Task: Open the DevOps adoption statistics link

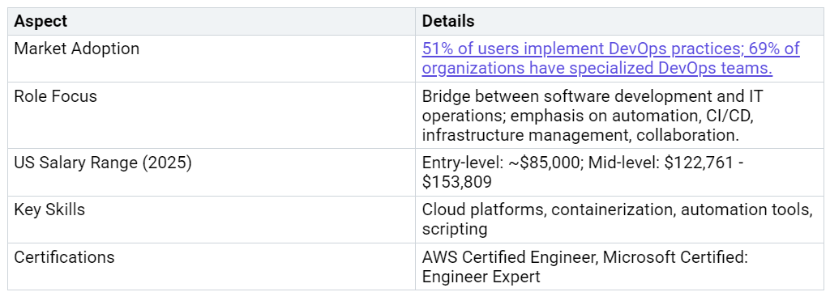Action: tap(610, 58)
